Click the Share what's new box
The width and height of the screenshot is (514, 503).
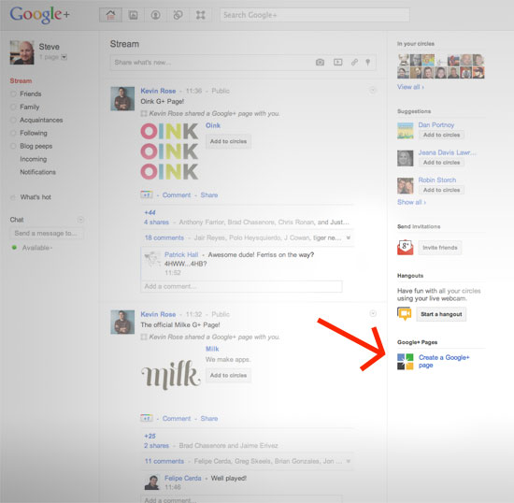click(243, 63)
